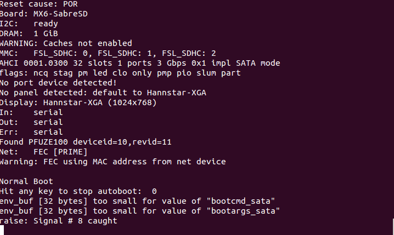Click the "bootcmd_sata" env_buf error line
The width and height of the screenshot is (394, 235).
137,201
